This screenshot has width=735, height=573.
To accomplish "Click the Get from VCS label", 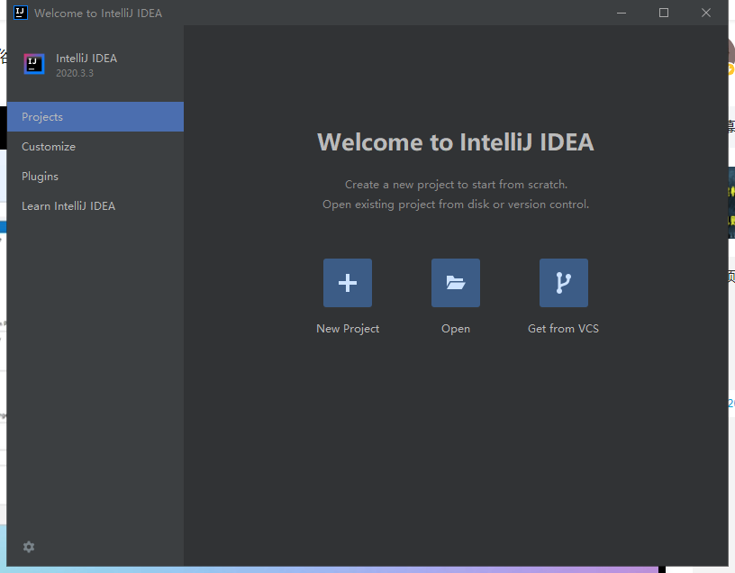I will [564, 329].
